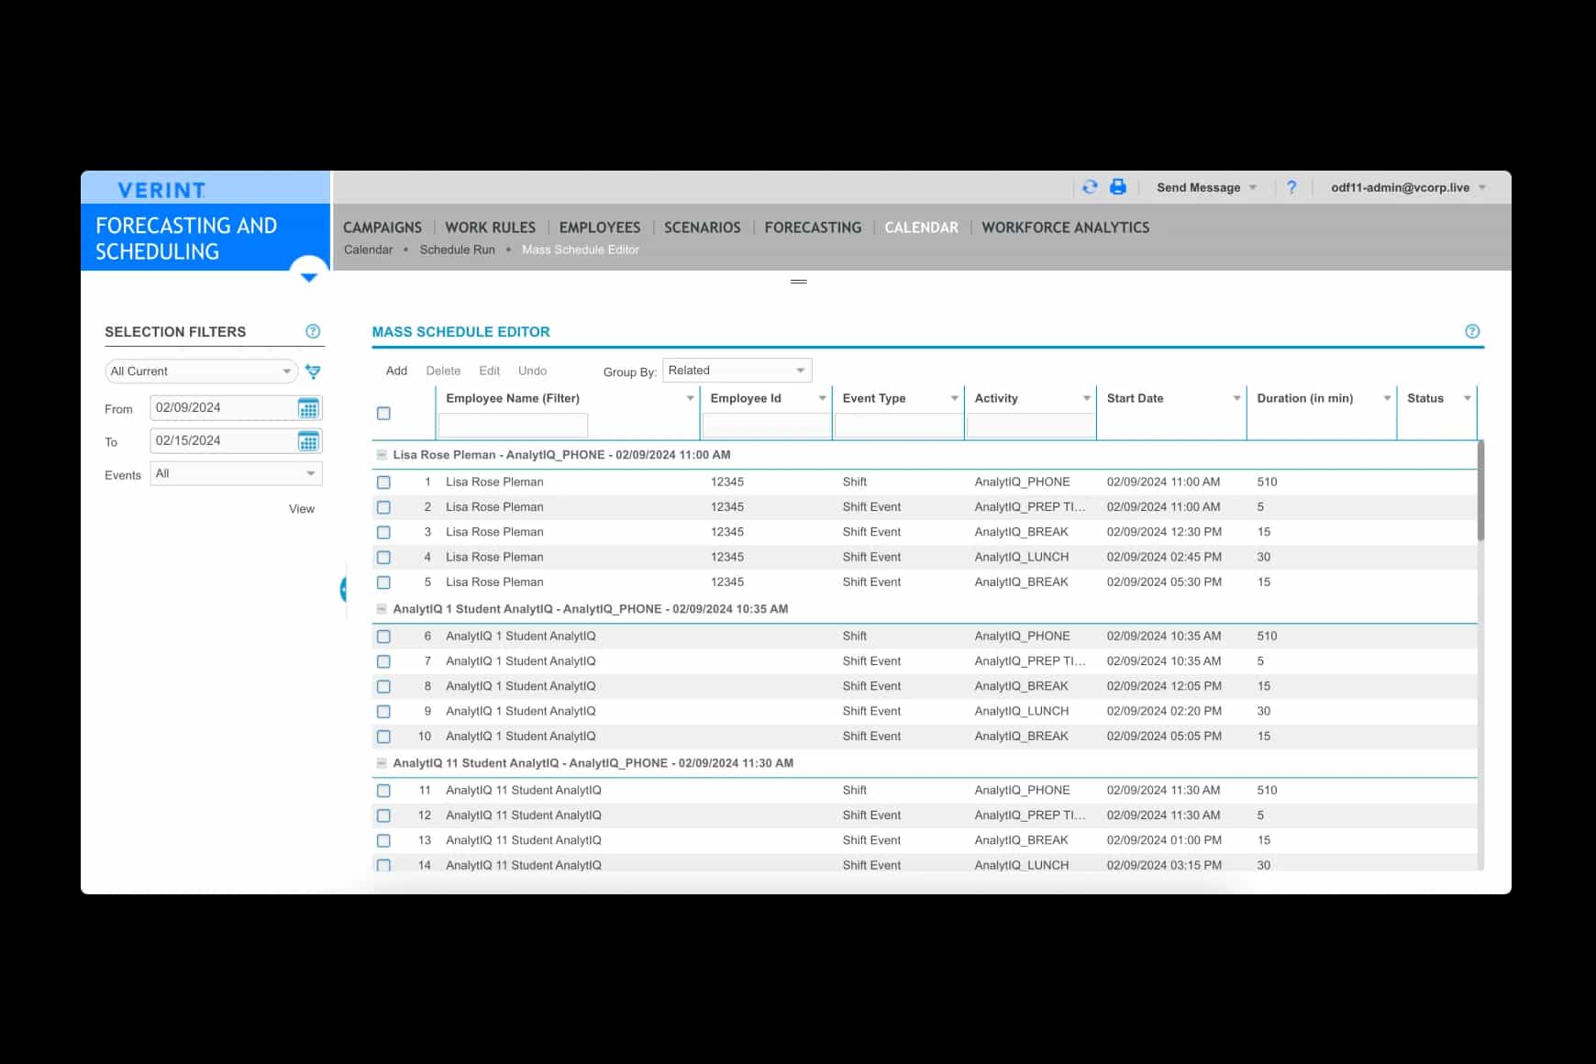Click the print icon in the top toolbar

(x=1117, y=187)
